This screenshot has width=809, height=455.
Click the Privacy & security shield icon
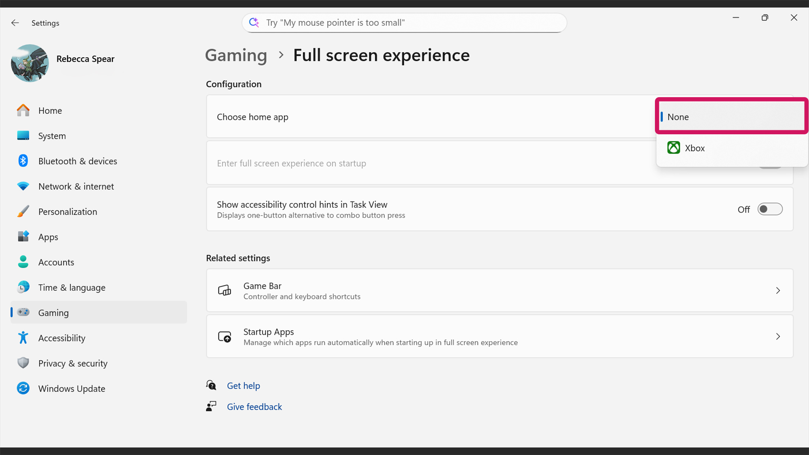(23, 363)
